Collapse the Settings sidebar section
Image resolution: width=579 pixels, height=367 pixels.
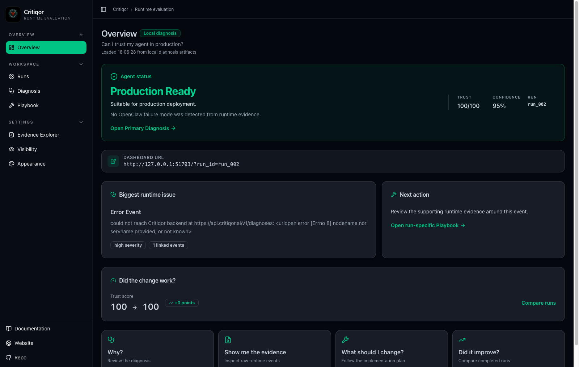81,122
